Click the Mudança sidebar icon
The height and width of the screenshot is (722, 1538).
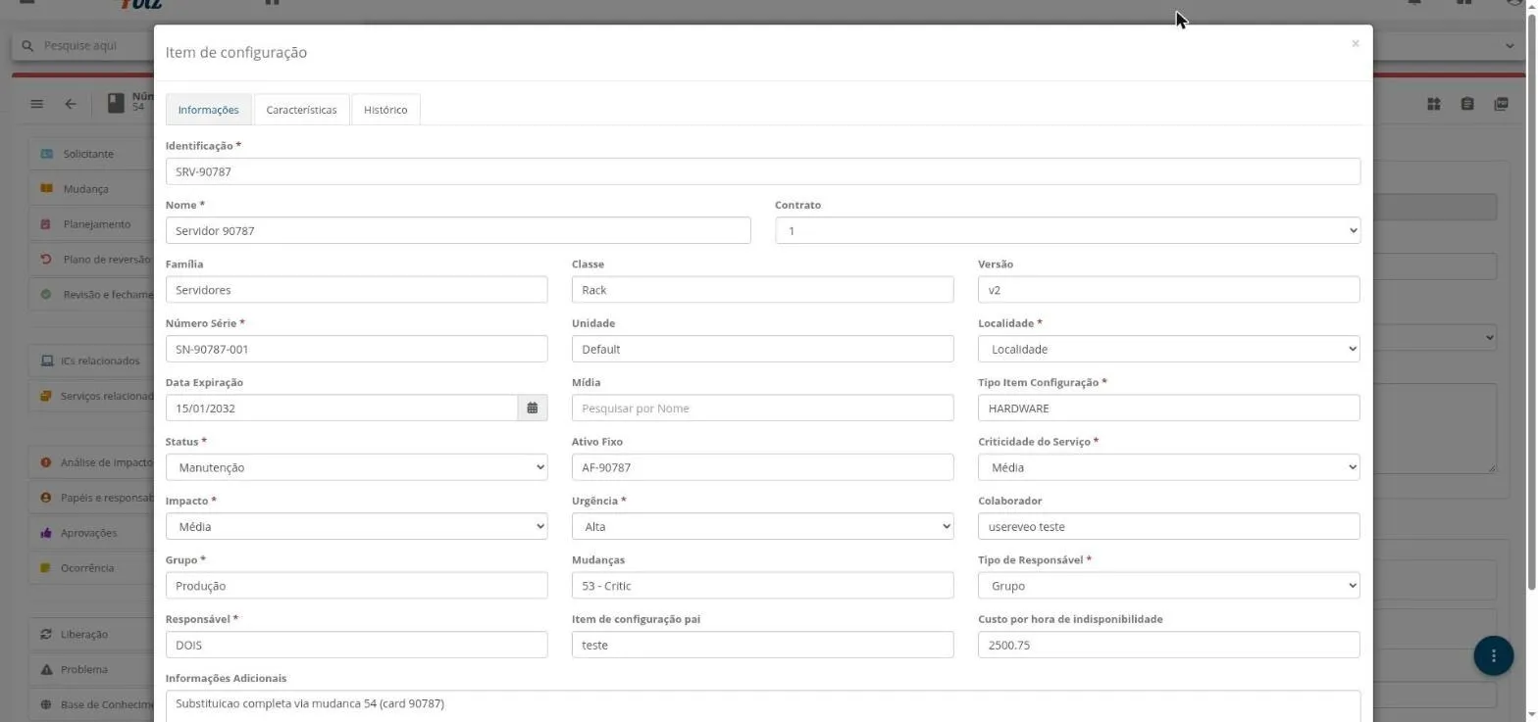coord(46,189)
